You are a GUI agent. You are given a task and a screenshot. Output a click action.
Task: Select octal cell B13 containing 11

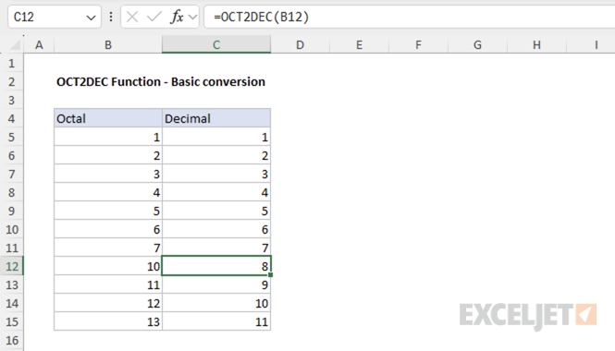108,284
